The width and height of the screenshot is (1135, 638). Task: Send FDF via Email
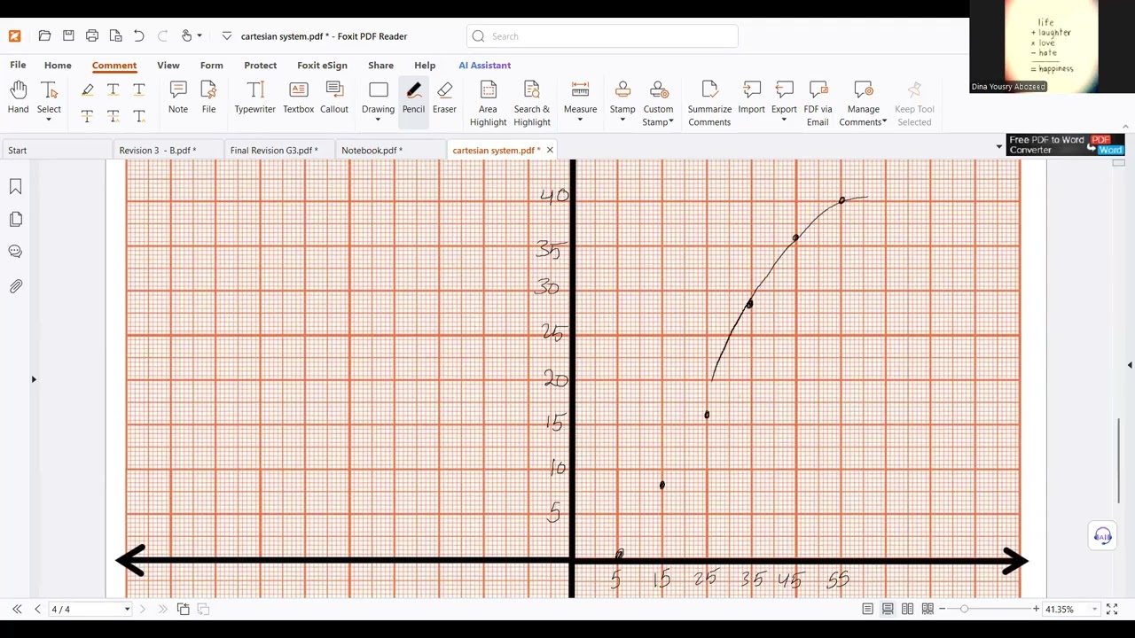(818, 104)
